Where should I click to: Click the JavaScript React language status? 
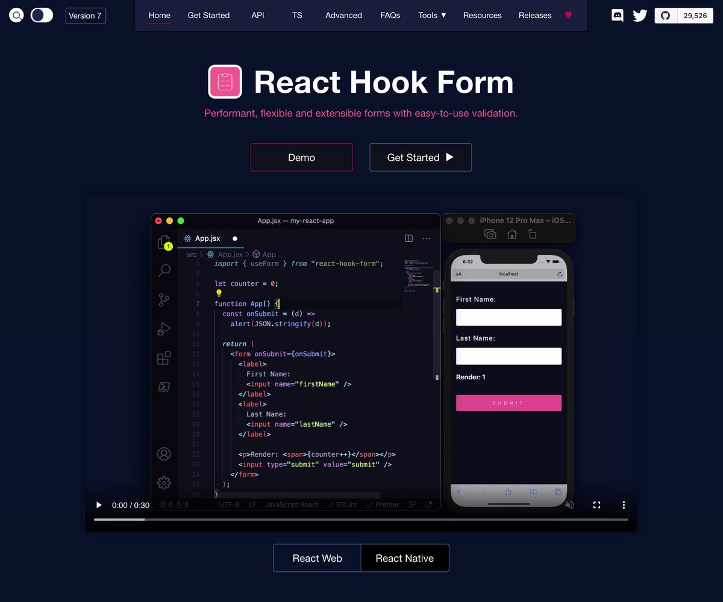click(x=292, y=504)
